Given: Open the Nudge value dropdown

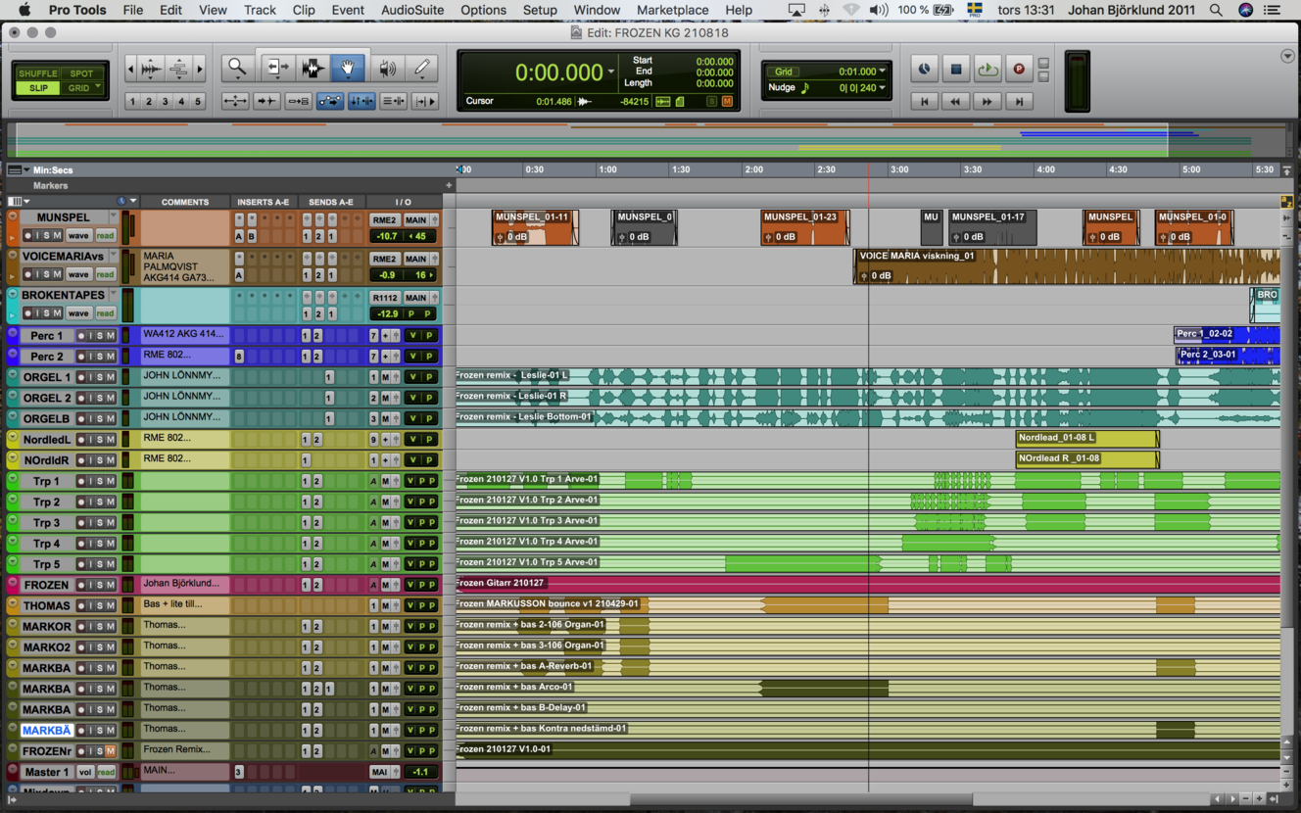Looking at the screenshot, I should click(x=882, y=88).
